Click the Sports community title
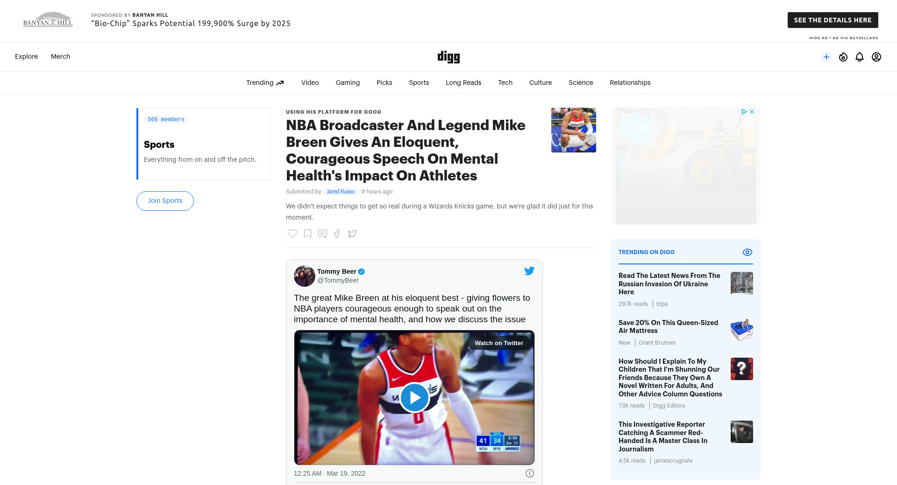The height and width of the screenshot is (485, 897). [x=159, y=145]
